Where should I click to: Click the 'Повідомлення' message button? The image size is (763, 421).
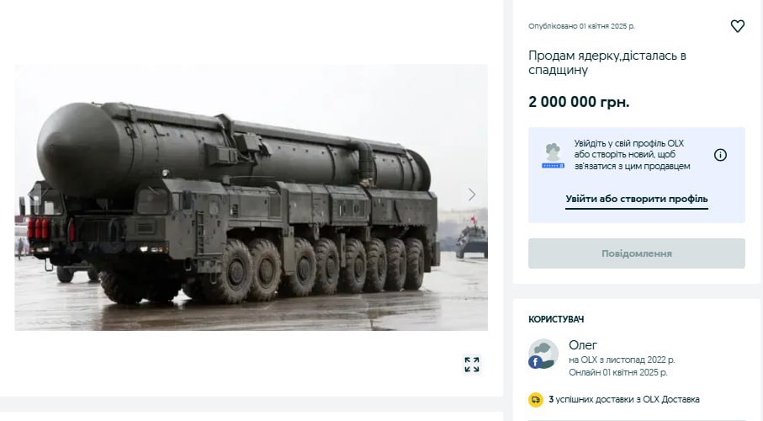[x=637, y=253]
